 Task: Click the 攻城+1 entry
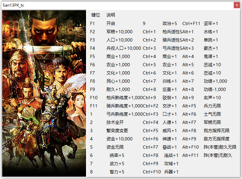pyautogui.click(x=171, y=164)
